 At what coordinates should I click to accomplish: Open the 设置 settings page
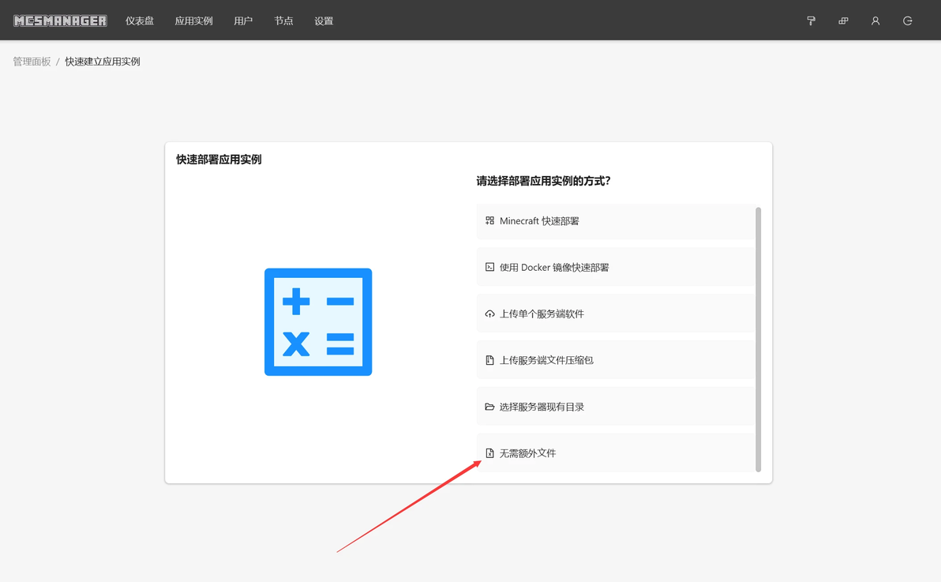(324, 21)
